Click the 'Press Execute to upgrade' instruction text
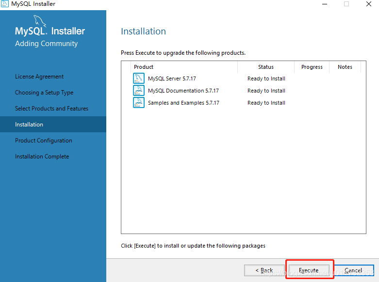Image resolution: width=379 pixels, height=282 pixels. [183, 53]
